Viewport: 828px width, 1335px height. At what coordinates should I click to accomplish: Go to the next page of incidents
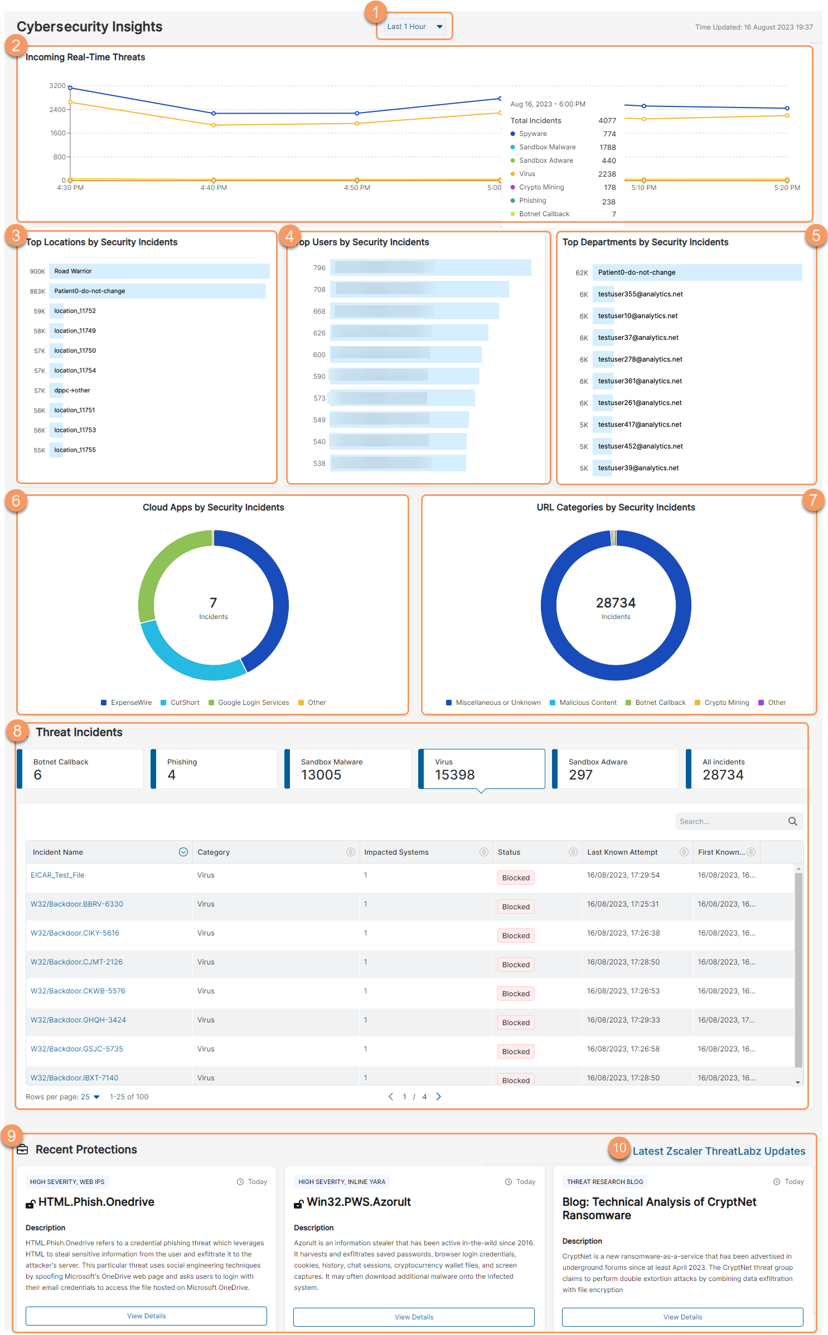click(x=438, y=1097)
